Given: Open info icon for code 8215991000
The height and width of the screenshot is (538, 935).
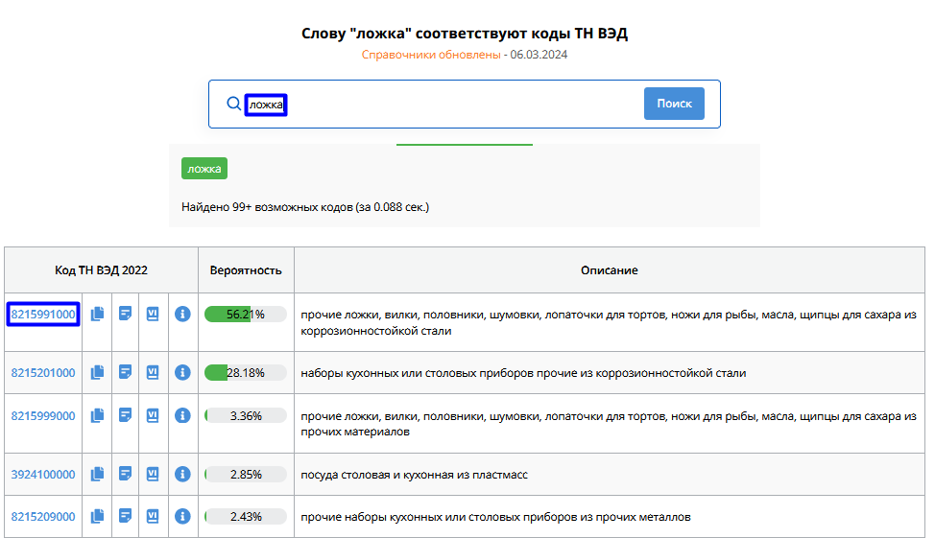Looking at the screenshot, I should click(x=182, y=314).
